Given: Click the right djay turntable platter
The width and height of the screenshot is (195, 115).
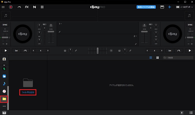Looking at the screenshot, I should coord(172,34).
